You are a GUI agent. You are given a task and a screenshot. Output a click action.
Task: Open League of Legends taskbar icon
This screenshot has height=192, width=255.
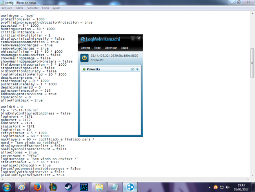pyautogui.click(x=53, y=187)
